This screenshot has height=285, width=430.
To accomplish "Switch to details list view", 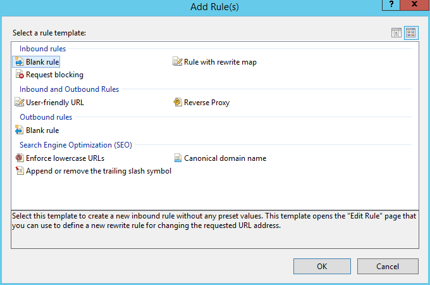I will point(396,33).
